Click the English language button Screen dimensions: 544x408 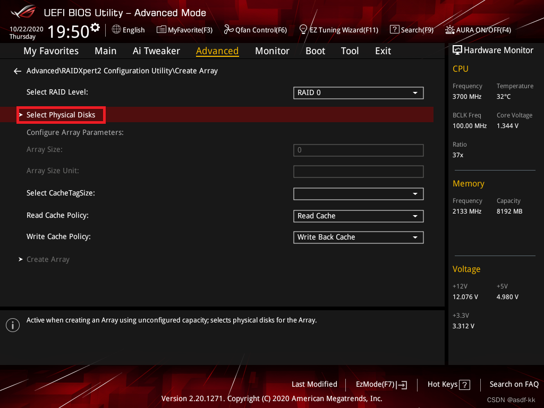tap(129, 30)
